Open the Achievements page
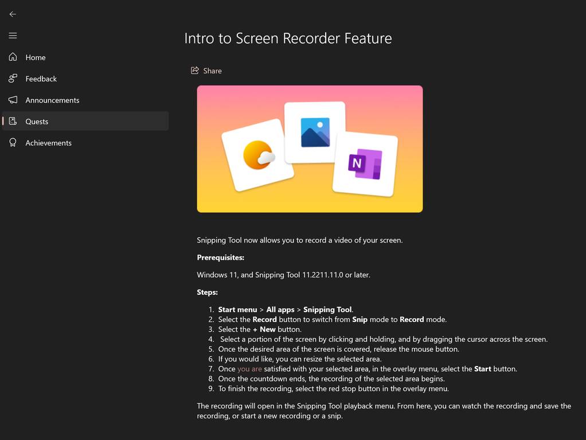586x440 pixels. point(48,142)
